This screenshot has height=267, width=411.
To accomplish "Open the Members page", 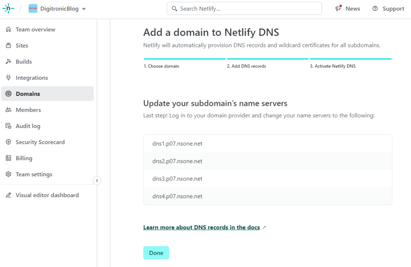I will [28, 110].
